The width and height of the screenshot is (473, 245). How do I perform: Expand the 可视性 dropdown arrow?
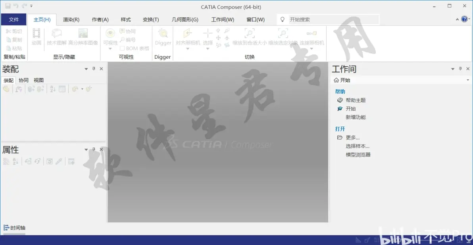[x=110, y=49]
